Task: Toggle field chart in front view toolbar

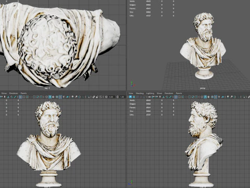Action: click(34, 97)
